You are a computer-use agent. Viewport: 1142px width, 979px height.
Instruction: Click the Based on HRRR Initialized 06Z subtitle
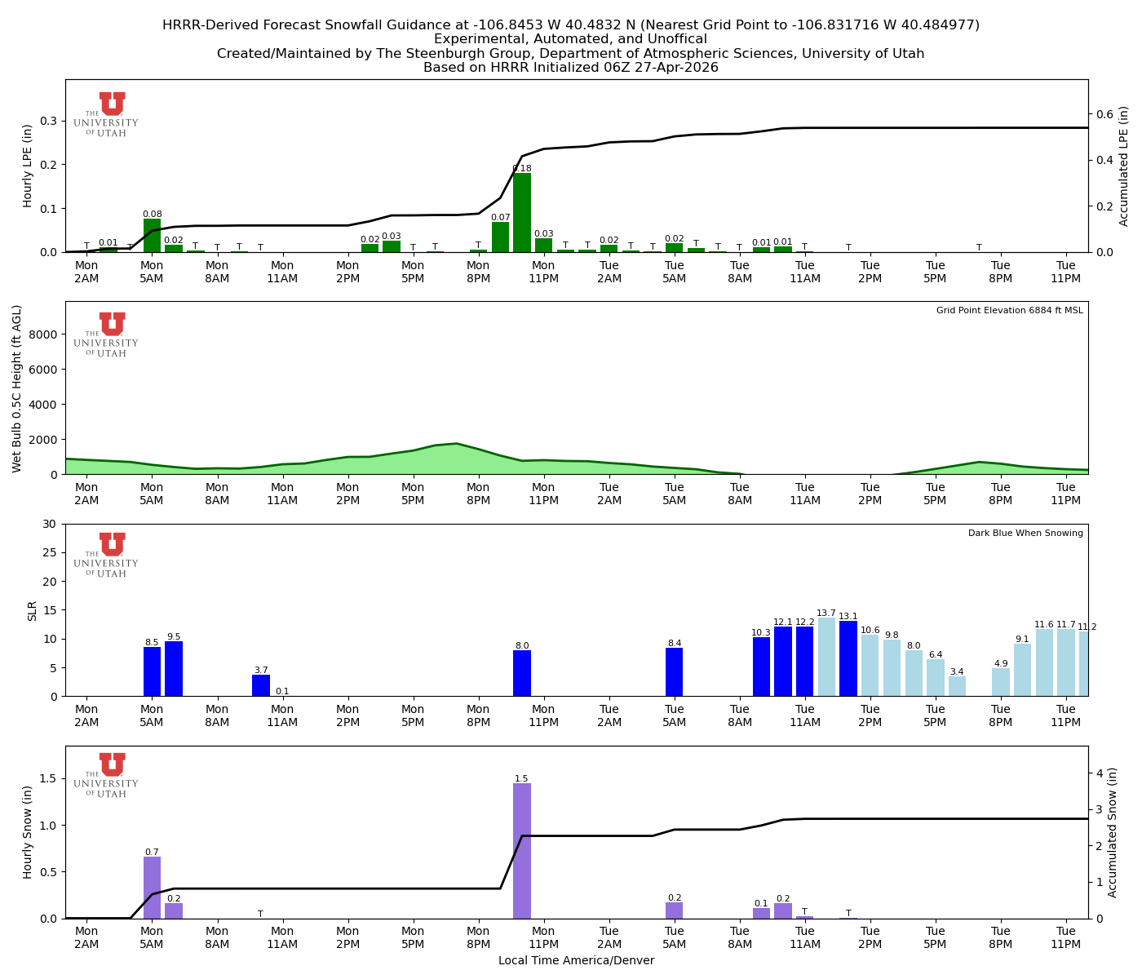[571, 67]
